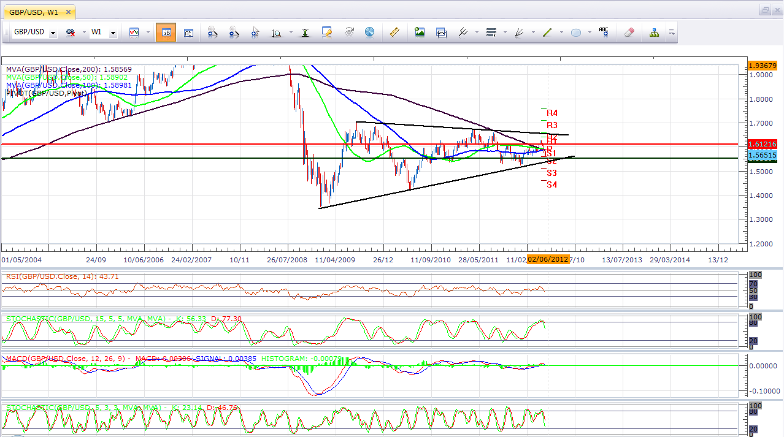Expand the ellipse shape dropdown arrow
Image resolution: width=784 pixels, height=437 pixels.
pos(590,32)
